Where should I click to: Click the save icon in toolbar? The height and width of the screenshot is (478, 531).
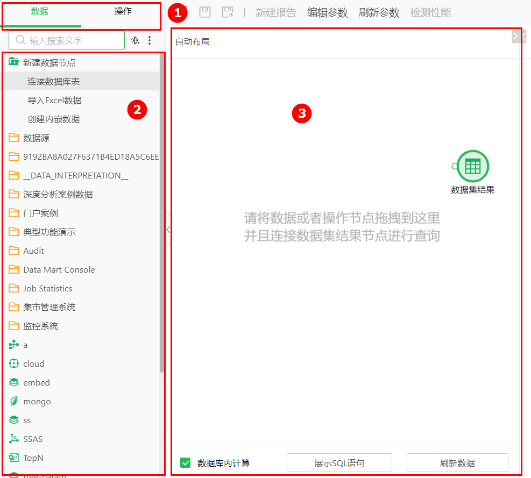pyautogui.click(x=205, y=12)
